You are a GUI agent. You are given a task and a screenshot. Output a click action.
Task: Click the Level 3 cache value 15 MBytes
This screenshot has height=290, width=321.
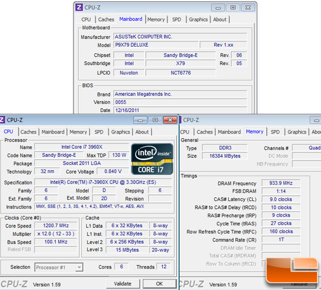pyautogui.click(x=127, y=250)
